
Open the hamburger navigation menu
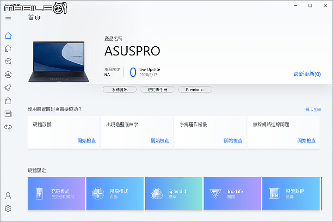coord(8,18)
